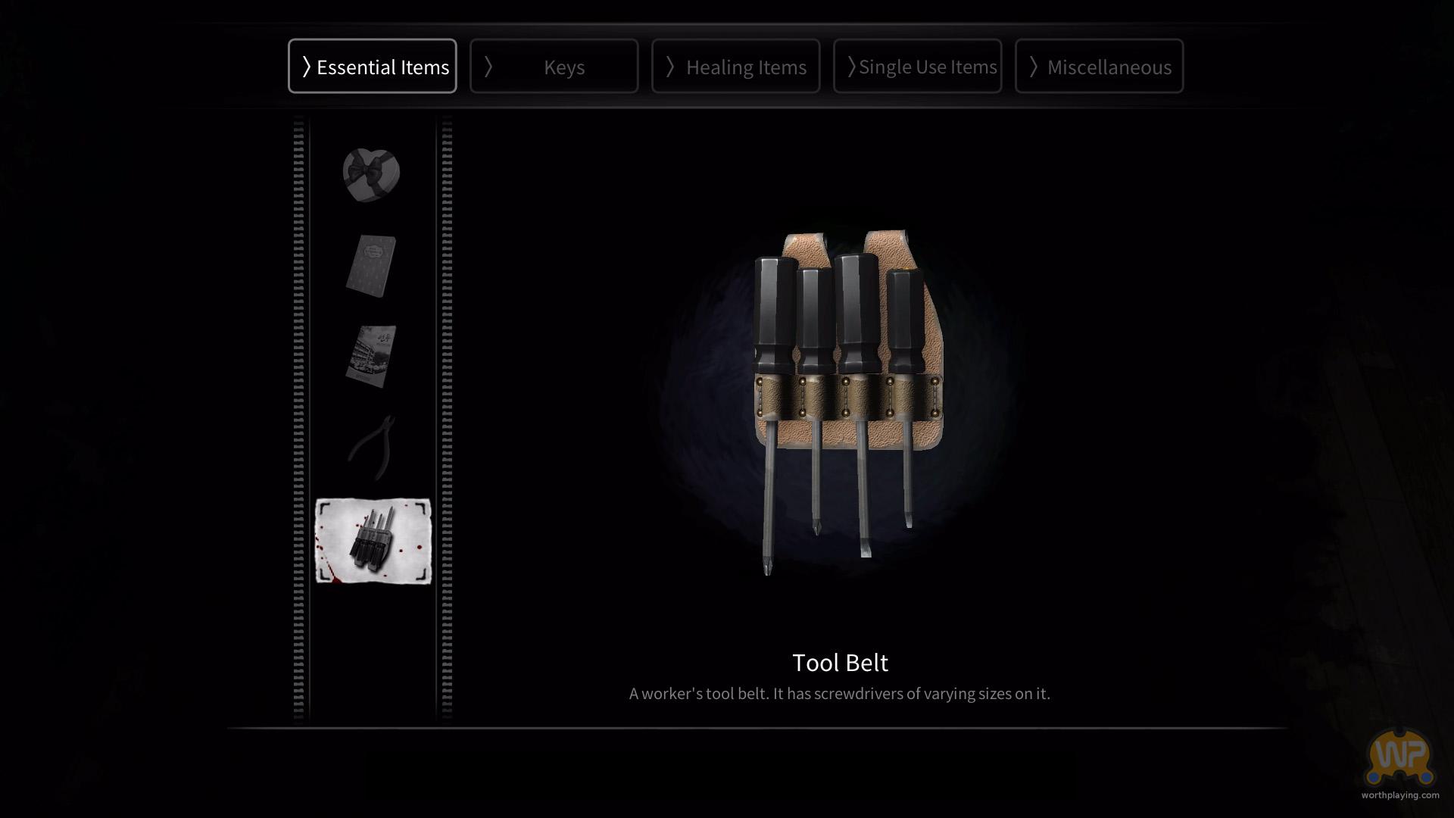Select the heart-shaped gift box item
The height and width of the screenshot is (818, 1454).
click(x=371, y=175)
